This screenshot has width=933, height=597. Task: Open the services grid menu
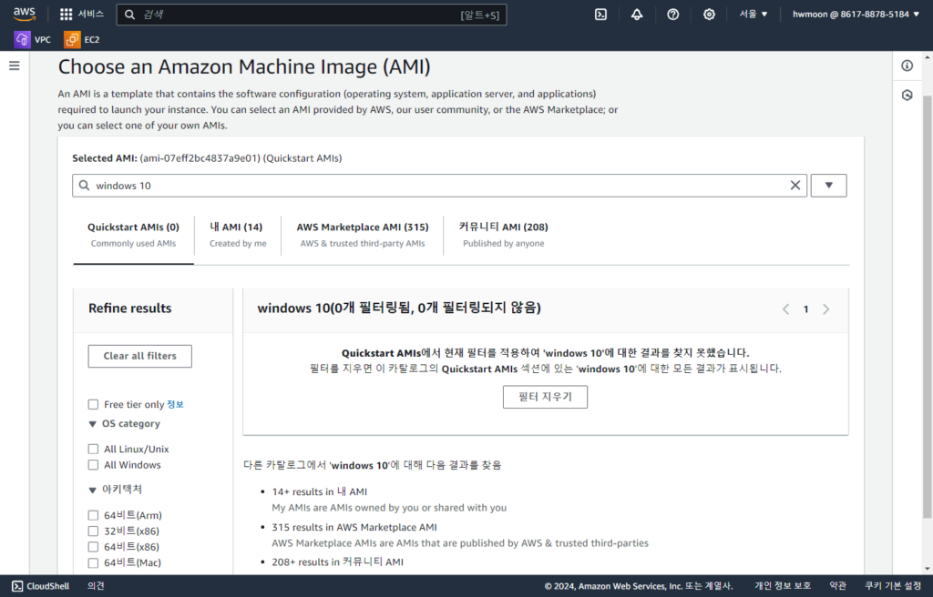[81, 15]
